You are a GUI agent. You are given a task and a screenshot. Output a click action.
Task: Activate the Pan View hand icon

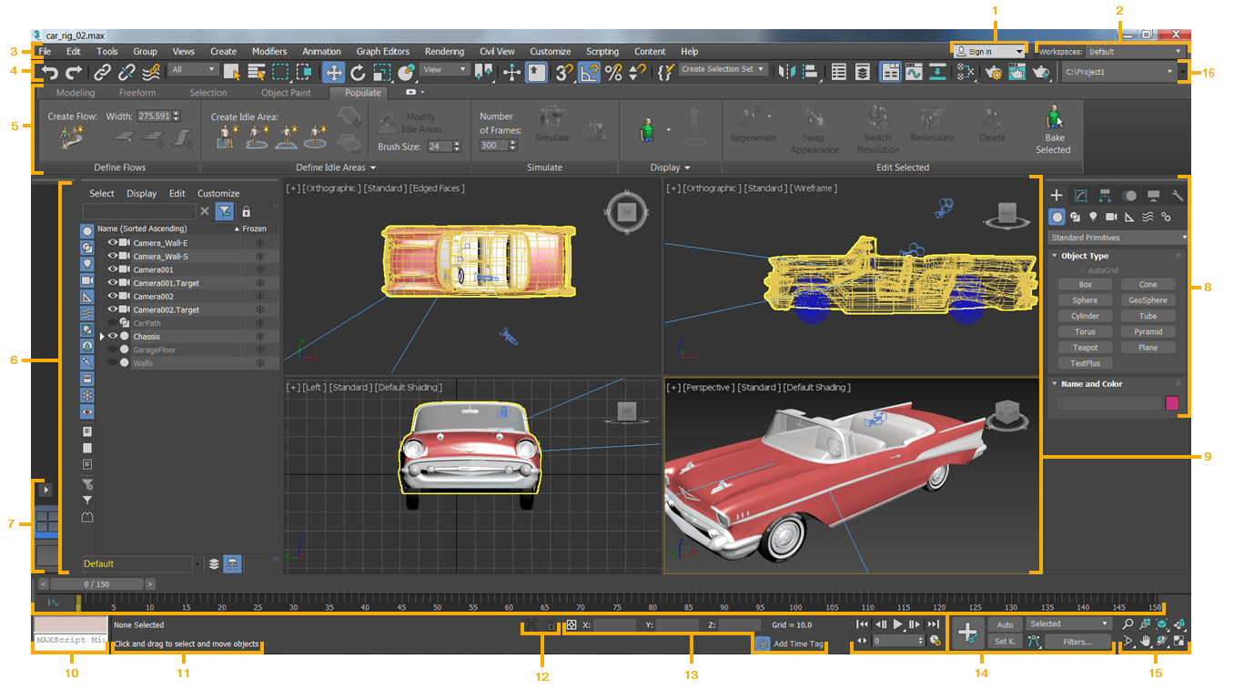click(x=1146, y=642)
